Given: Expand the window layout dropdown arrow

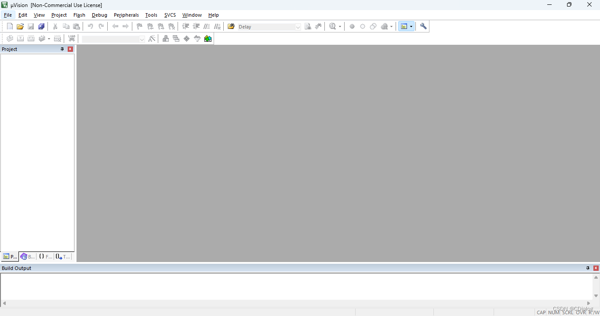Looking at the screenshot, I should click(411, 27).
